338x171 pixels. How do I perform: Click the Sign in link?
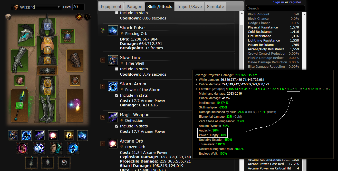[278, 2]
